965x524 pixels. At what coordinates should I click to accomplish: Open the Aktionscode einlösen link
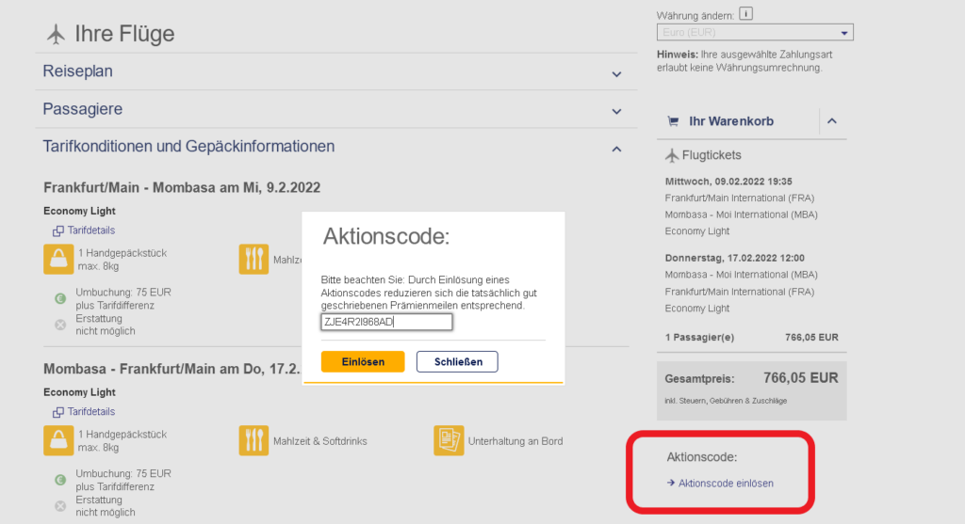(726, 484)
